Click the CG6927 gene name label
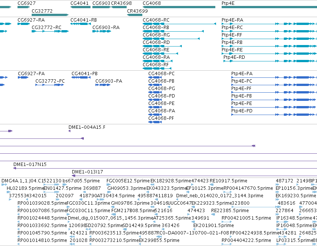The height and width of the screenshot is (246, 317). [x=26, y=3]
